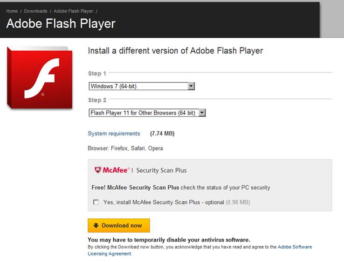The width and height of the screenshot is (344, 262).
Task: Click the red Adobe Flash Player logo
Action: click(40, 78)
